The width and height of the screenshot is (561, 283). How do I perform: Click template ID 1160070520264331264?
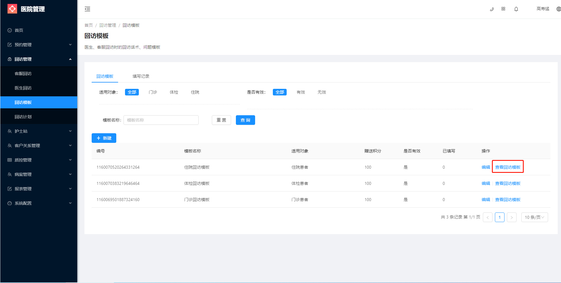118,167
